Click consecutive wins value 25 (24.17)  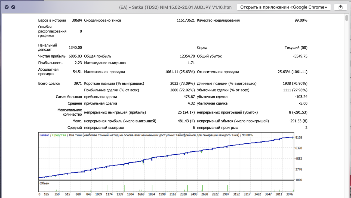(x=186, y=112)
